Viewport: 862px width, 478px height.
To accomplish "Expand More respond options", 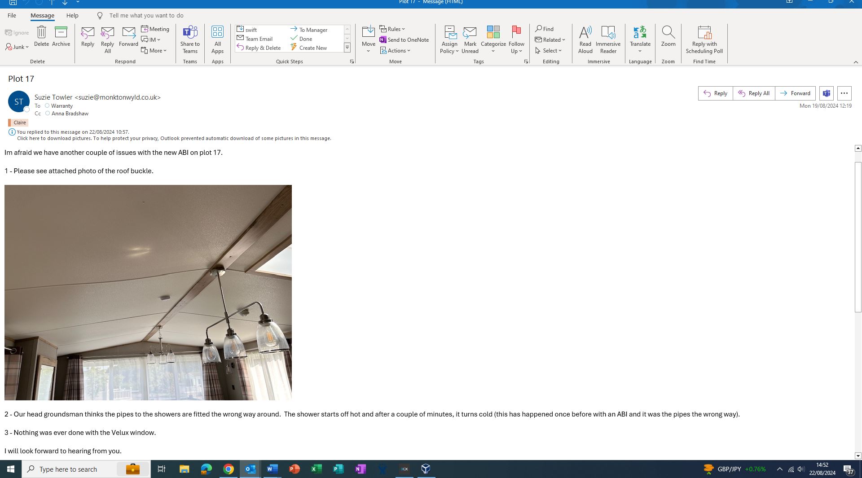I will point(154,51).
